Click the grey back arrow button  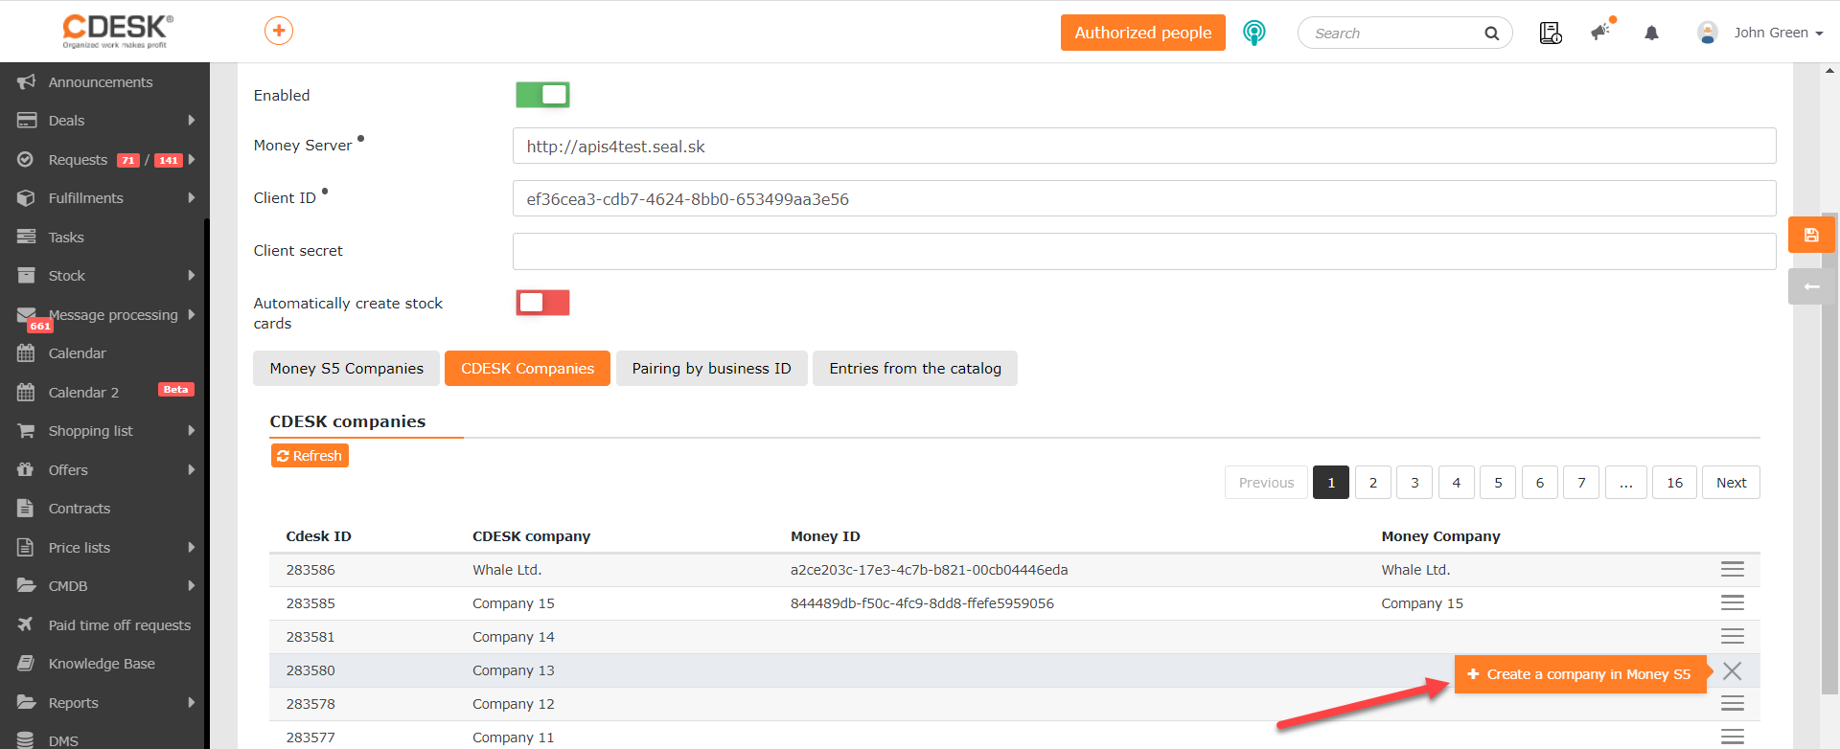pyautogui.click(x=1811, y=286)
